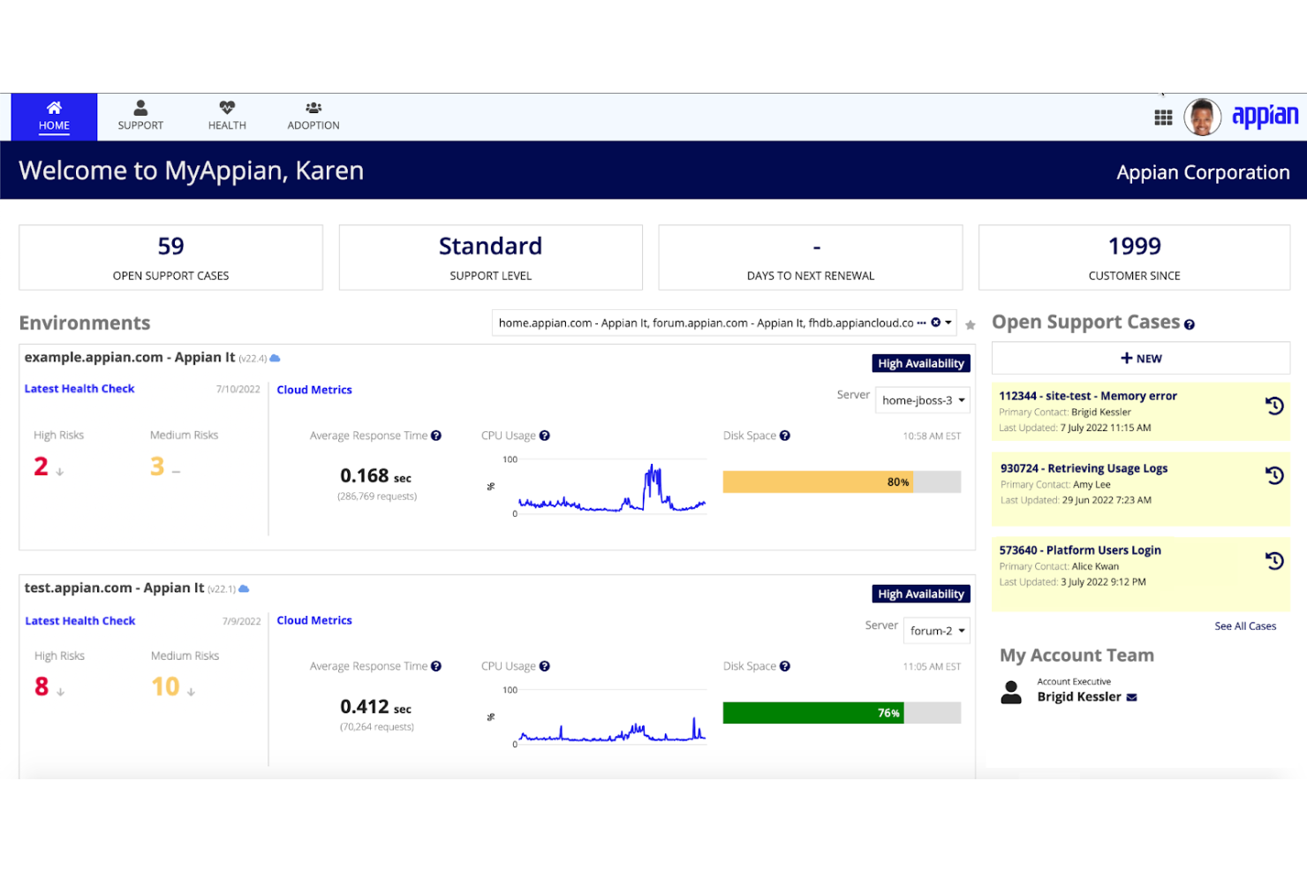
Task: Click the high risks count 2
Action: click(41, 466)
